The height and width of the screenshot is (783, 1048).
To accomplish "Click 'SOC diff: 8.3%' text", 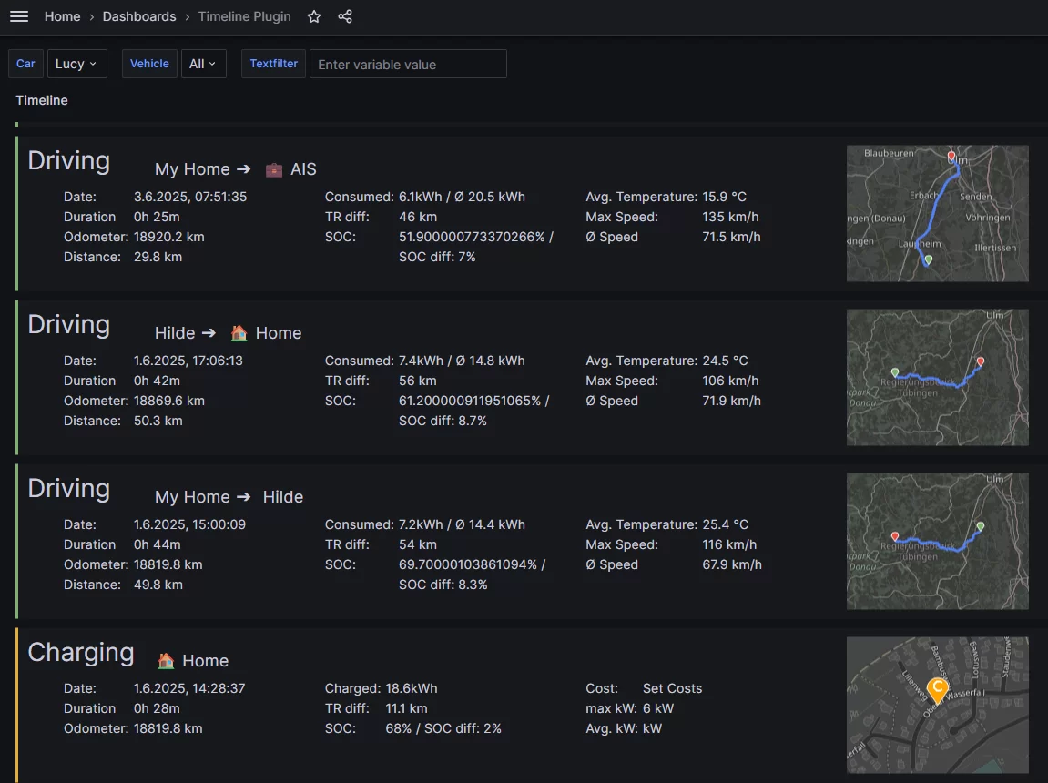I will [x=443, y=585].
